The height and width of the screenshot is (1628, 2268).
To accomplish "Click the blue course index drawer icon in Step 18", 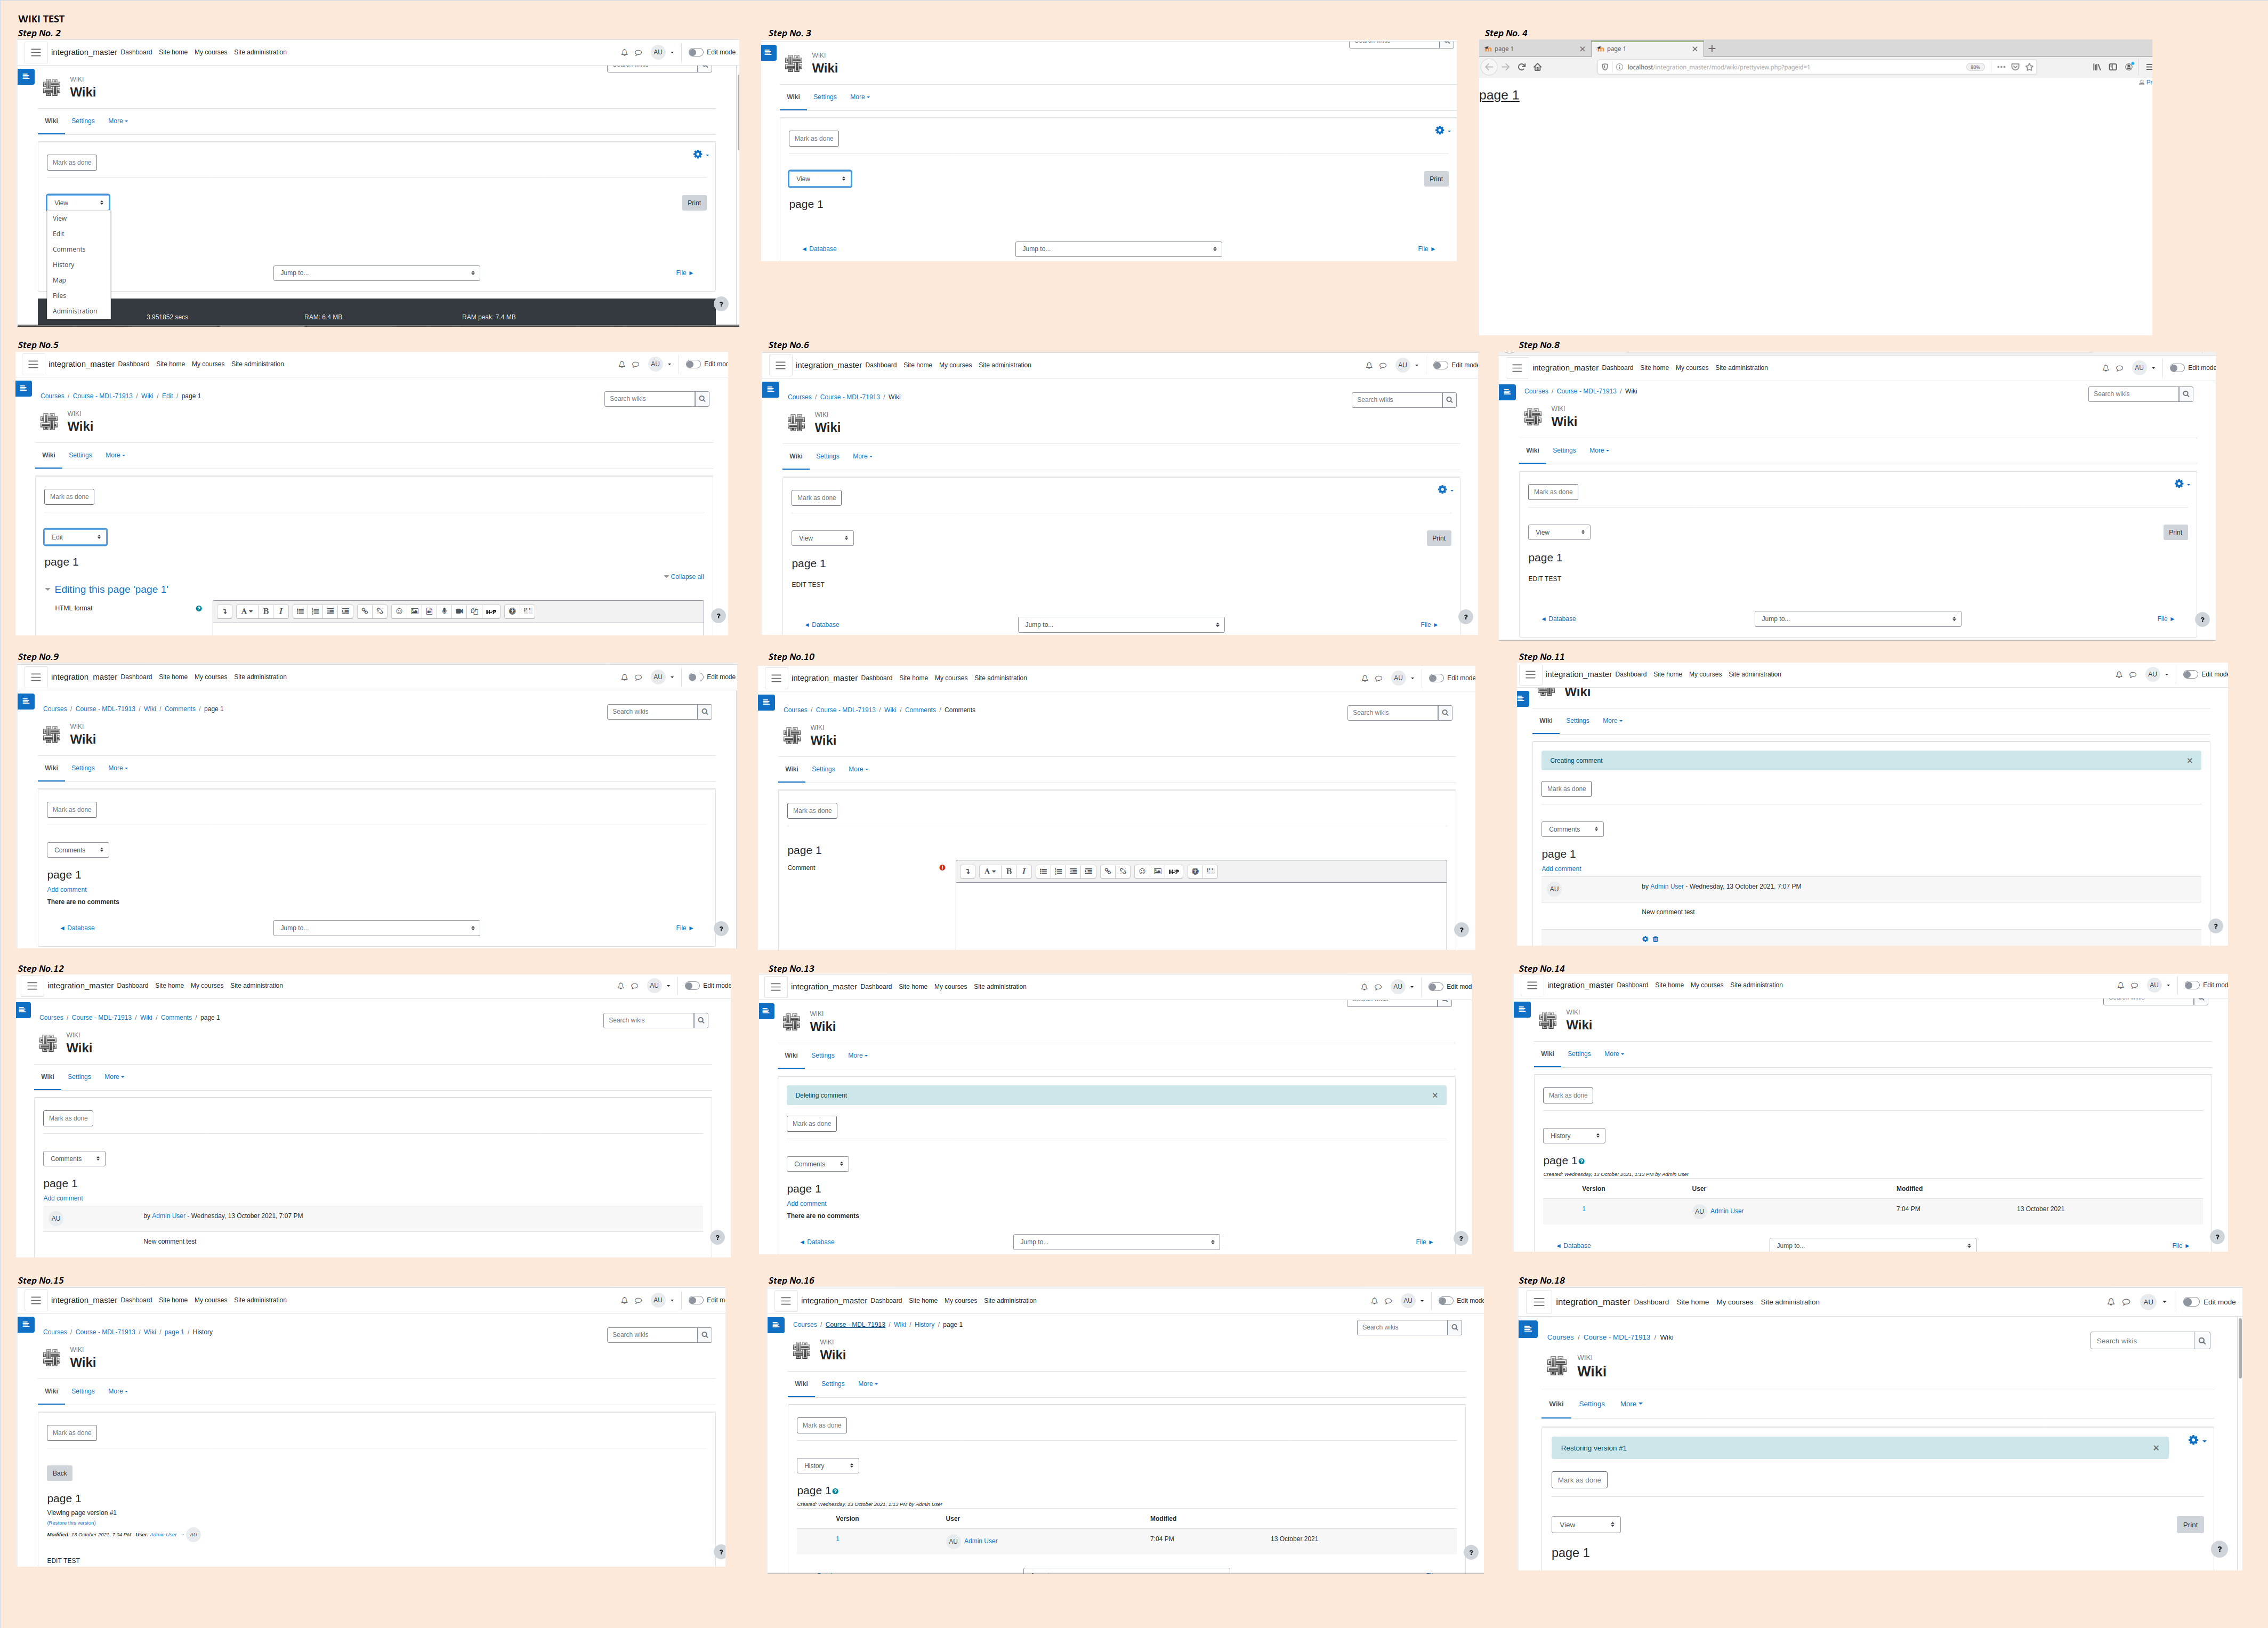I will pos(1527,1329).
